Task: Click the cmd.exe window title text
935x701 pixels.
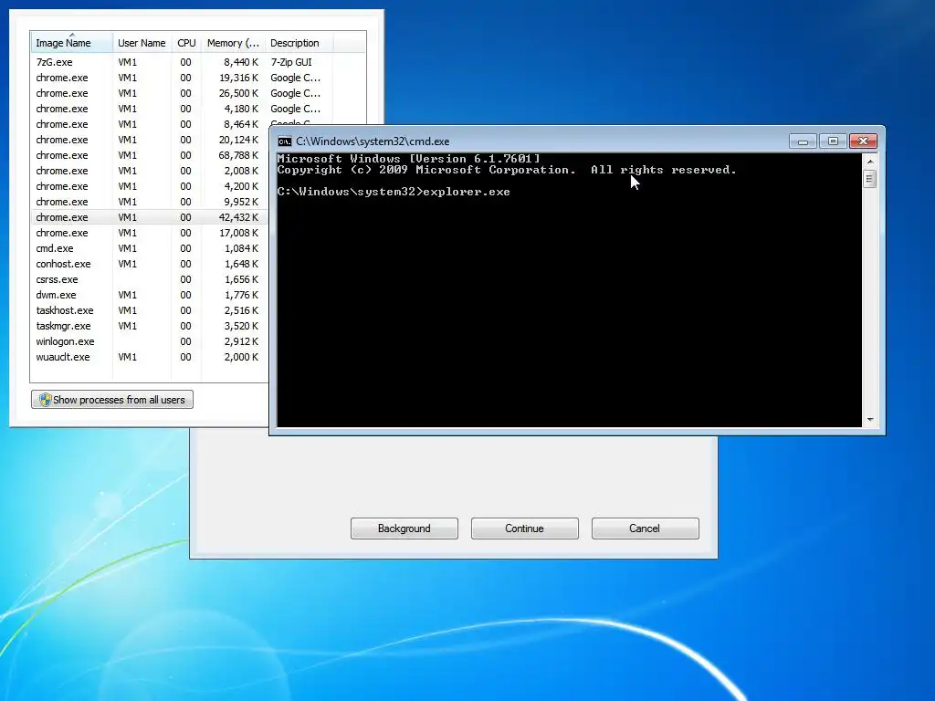Action: click(x=373, y=141)
